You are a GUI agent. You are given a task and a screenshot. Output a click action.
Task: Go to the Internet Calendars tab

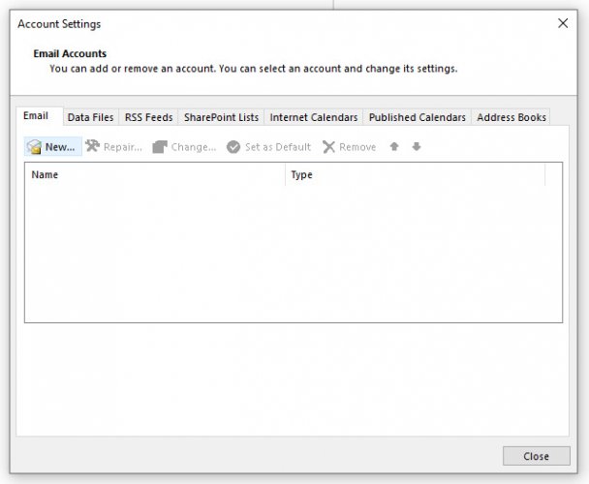(314, 117)
